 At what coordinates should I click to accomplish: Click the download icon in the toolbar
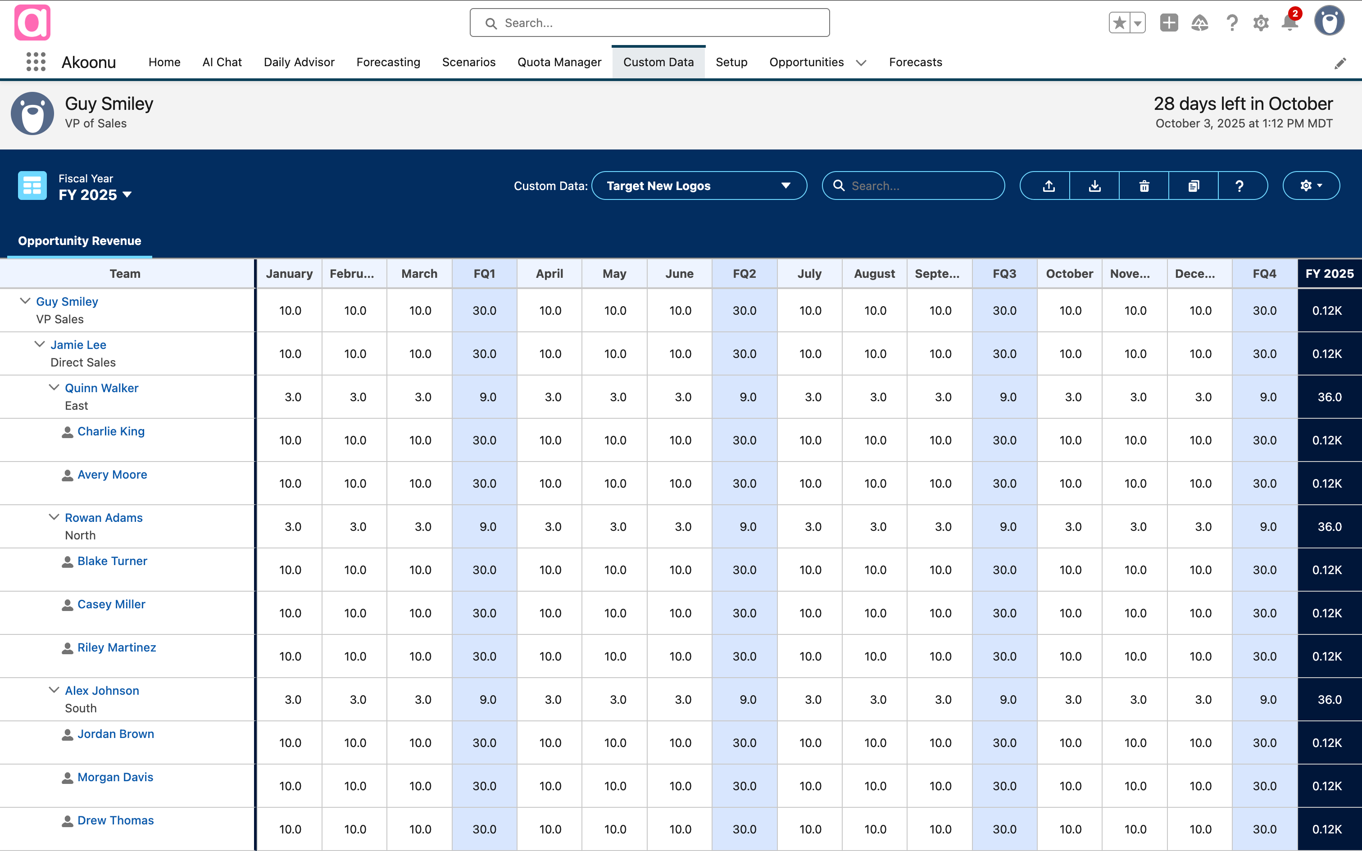1094,186
